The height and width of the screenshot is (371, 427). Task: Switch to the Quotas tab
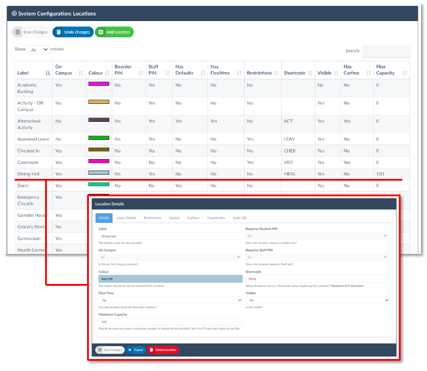click(174, 218)
